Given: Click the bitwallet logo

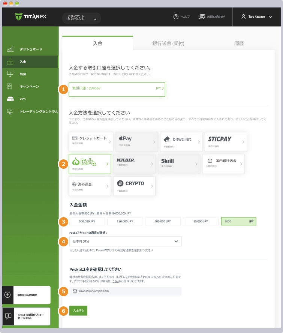Looking at the screenshot, I should coord(177,139).
